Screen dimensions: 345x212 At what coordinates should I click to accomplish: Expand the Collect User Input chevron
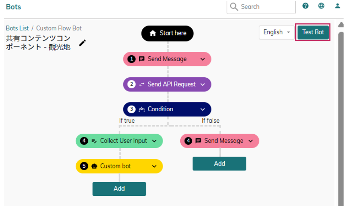point(154,141)
